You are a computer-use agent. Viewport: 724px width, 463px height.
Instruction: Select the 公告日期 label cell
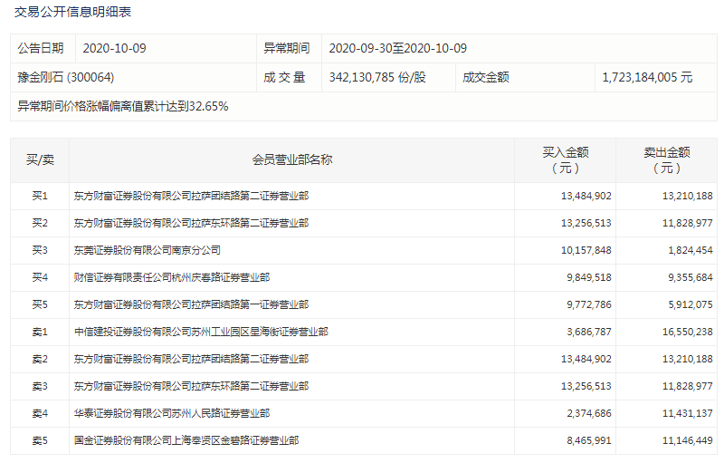(43, 48)
